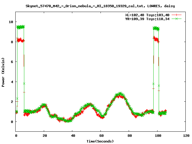Click the y-axis tick label 4
Viewport: 192px width, 144px height.
tap(12, 82)
